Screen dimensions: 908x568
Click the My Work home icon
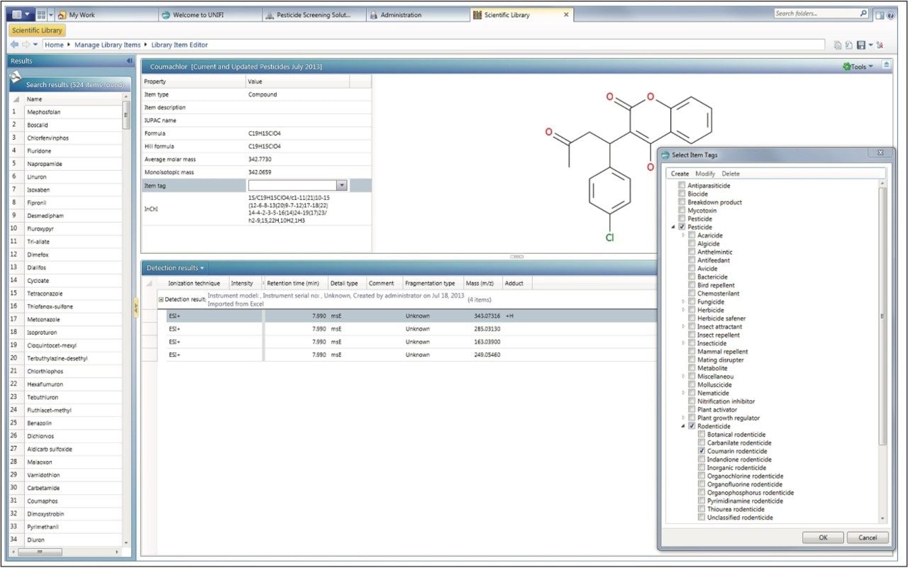coord(62,15)
